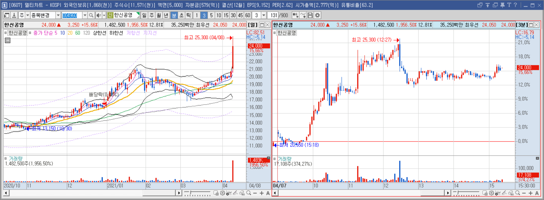Maximize the daily chart pane

click(x=262, y=25)
